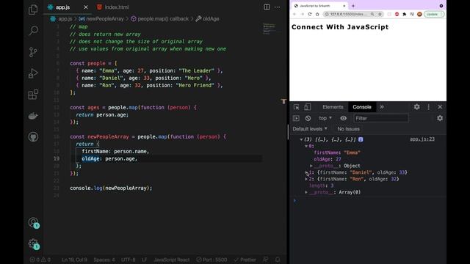This screenshot has width=470, height=264.
Task: Click the console prompt input line
Action: coord(370,201)
